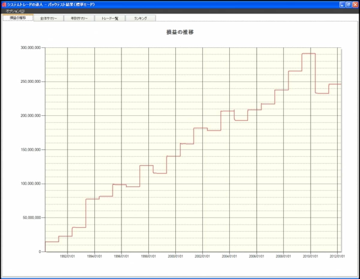Click the 2000/01/01 x-axis date label

click(175, 256)
